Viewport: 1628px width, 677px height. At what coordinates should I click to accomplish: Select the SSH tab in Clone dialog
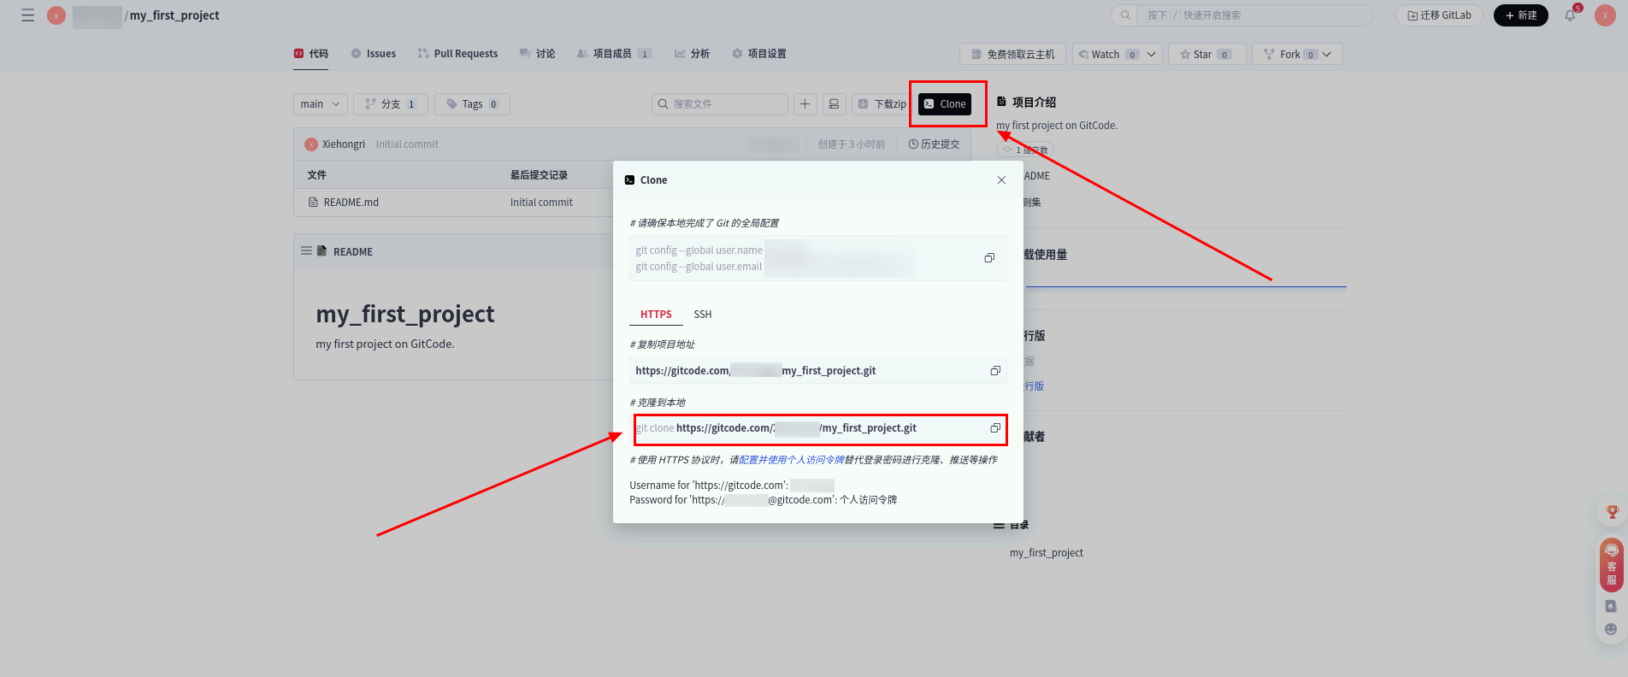(703, 315)
